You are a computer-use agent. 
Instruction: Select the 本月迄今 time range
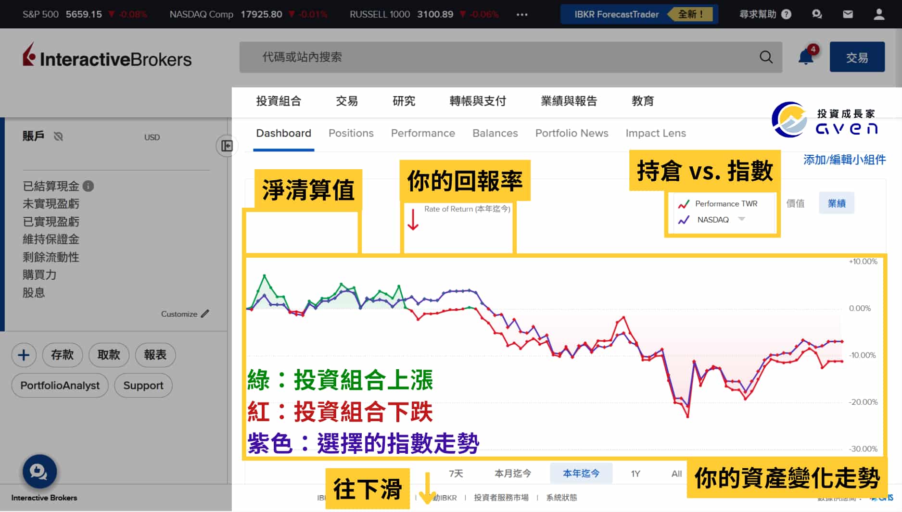513,474
